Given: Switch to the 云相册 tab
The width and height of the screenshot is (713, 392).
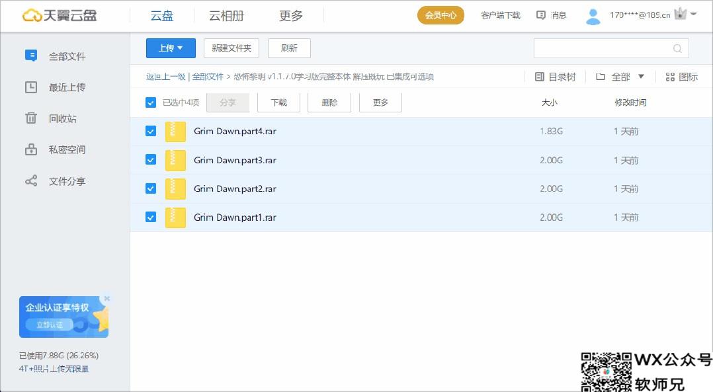Looking at the screenshot, I should click(226, 15).
